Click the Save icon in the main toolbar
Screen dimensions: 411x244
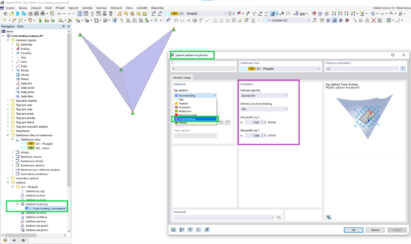(36, 14)
